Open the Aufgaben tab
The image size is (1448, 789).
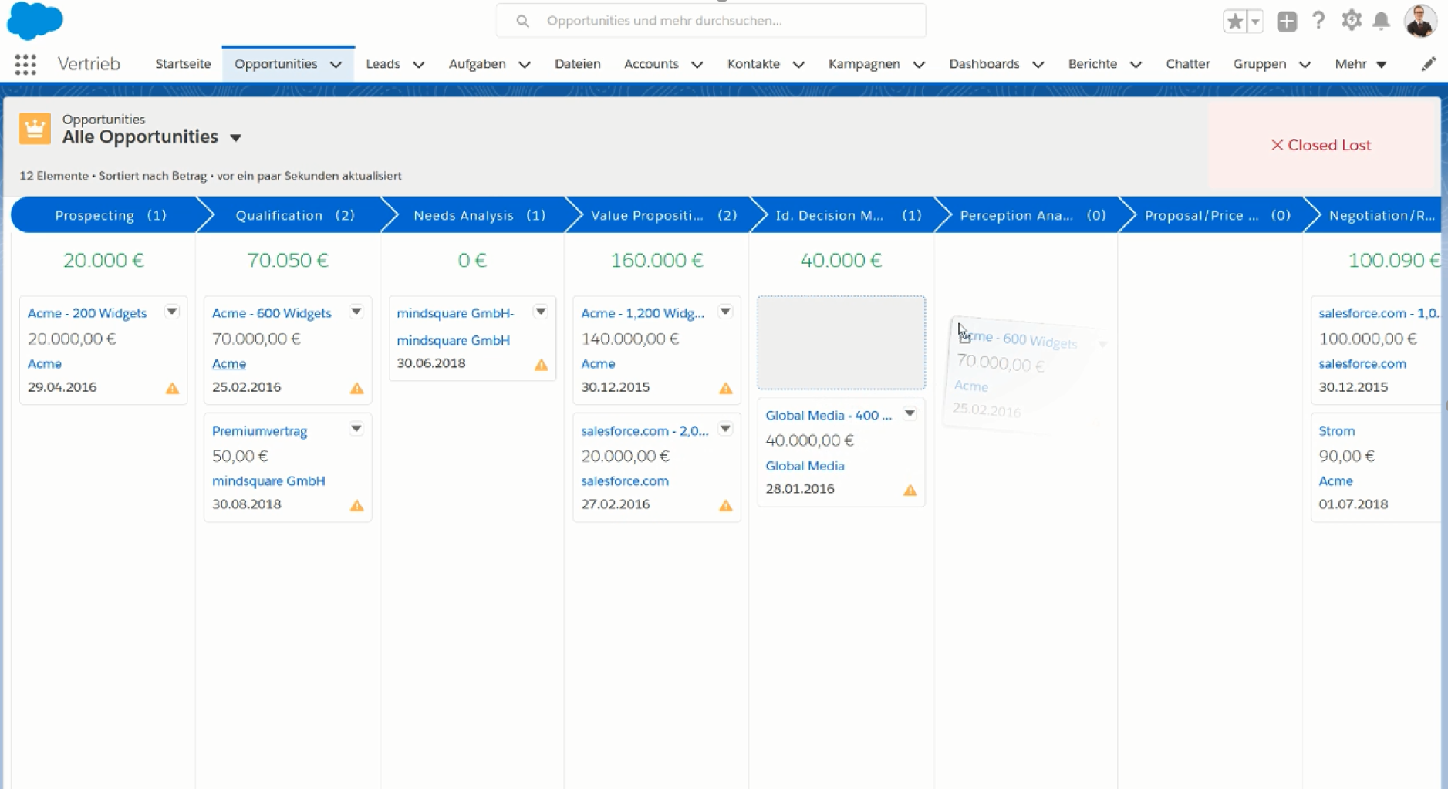[x=478, y=64]
